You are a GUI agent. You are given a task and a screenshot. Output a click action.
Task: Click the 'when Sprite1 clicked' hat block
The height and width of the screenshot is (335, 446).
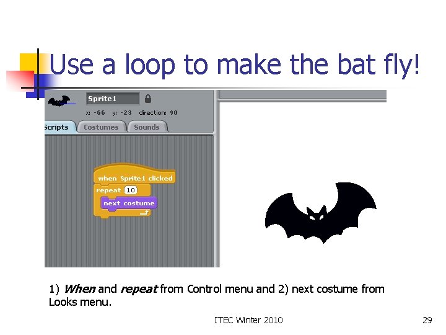point(134,174)
